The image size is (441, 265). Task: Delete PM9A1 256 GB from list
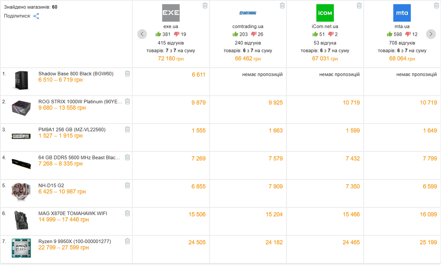(x=127, y=129)
